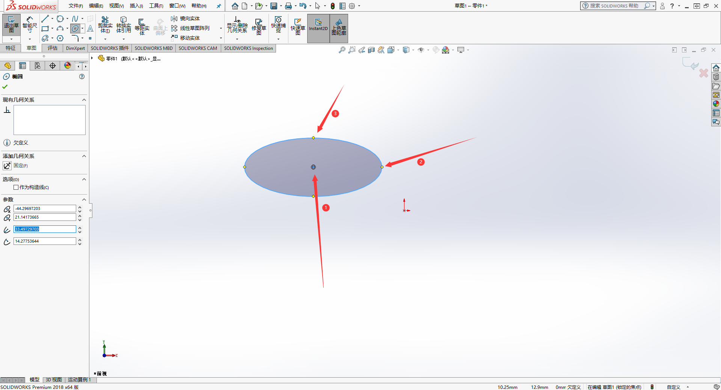Check the 作为构造线 construction line checkbox
Viewport: 721px width, 390px height.
(16, 187)
